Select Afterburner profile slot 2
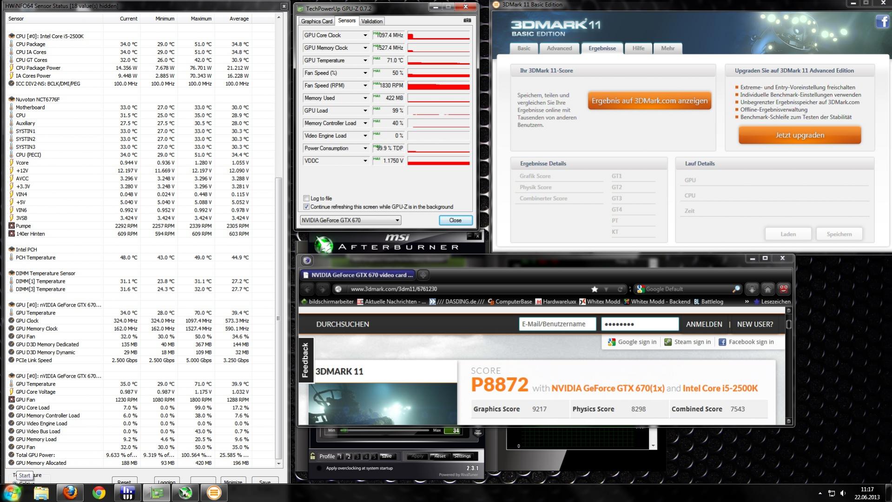The height and width of the screenshot is (502, 892). pyautogui.click(x=349, y=456)
